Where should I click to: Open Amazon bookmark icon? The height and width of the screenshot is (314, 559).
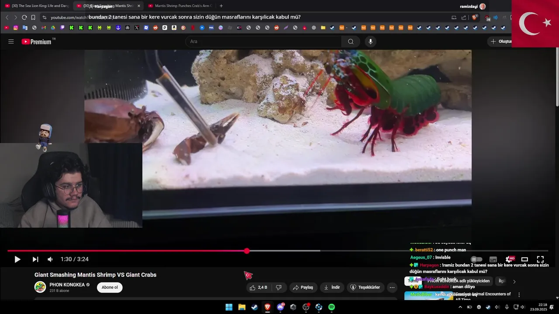[x=174, y=27]
